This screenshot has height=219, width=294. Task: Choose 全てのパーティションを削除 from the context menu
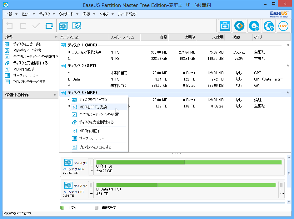(x=99, y=114)
